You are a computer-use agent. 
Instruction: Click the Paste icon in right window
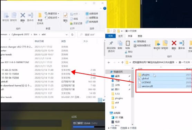pyautogui.click(x=128, y=43)
